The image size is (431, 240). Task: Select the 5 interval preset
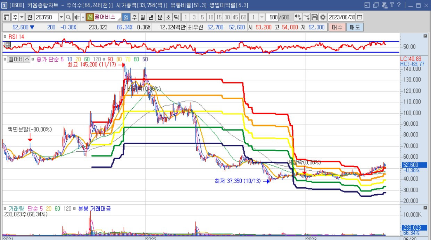(202, 17)
